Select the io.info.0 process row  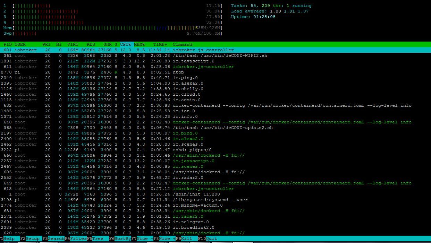215,116
